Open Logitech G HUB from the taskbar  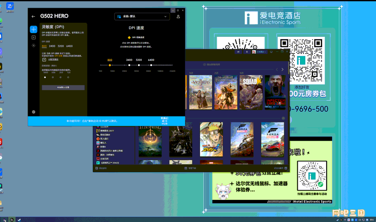[x=12, y=220]
